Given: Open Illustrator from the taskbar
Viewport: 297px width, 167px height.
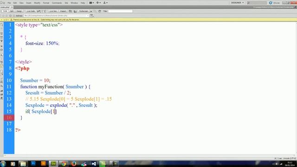Looking at the screenshot, I should [43, 164].
